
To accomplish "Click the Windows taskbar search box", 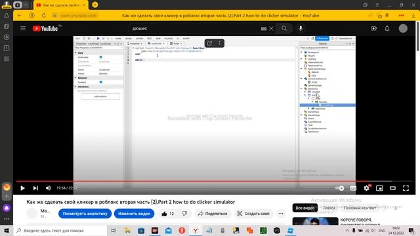I will (x=60, y=230).
